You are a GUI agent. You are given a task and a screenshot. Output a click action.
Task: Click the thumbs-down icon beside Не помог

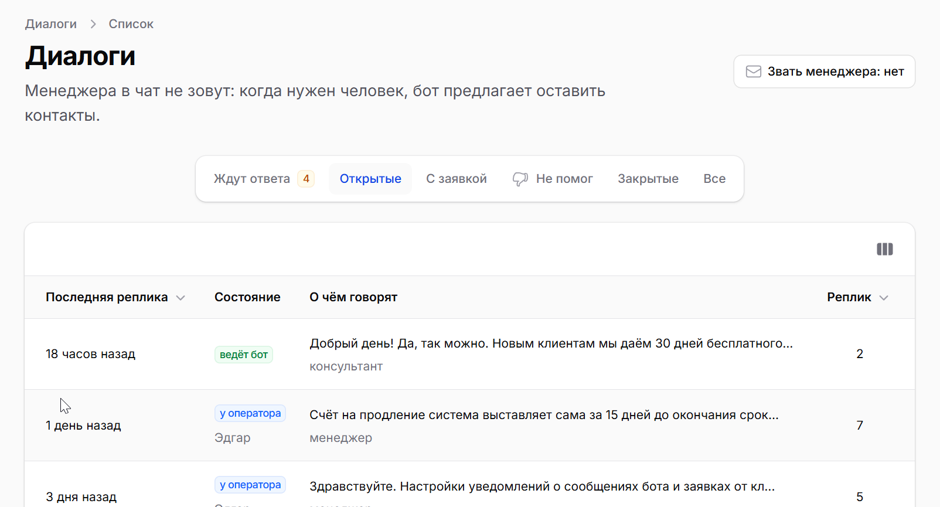[520, 179]
